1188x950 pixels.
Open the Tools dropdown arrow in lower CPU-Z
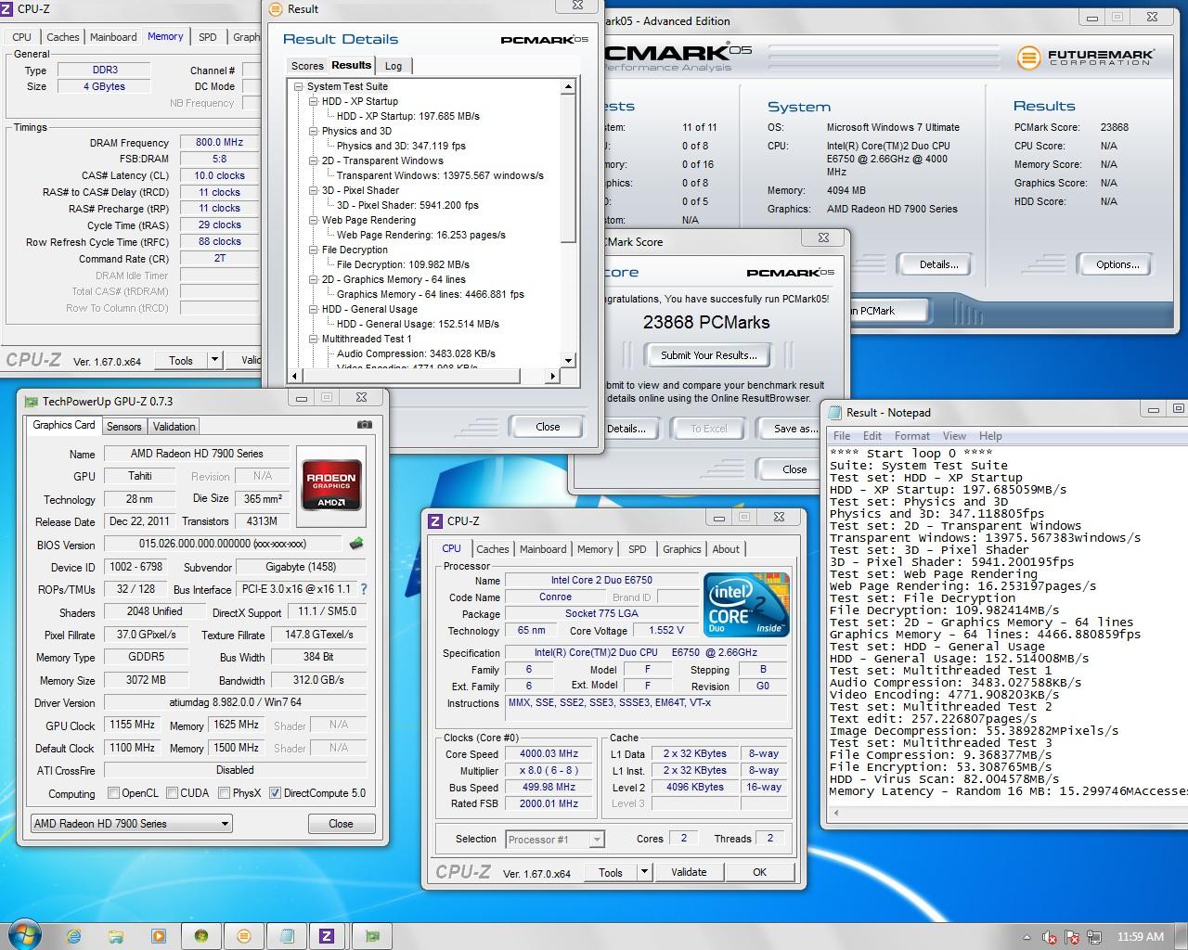(x=644, y=872)
